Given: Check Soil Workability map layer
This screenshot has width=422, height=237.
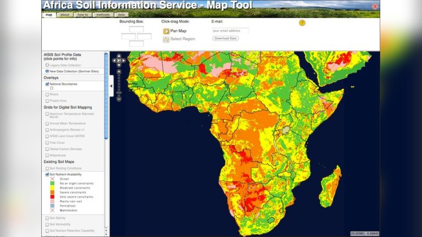Looking at the screenshot, I should (x=47, y=224).
